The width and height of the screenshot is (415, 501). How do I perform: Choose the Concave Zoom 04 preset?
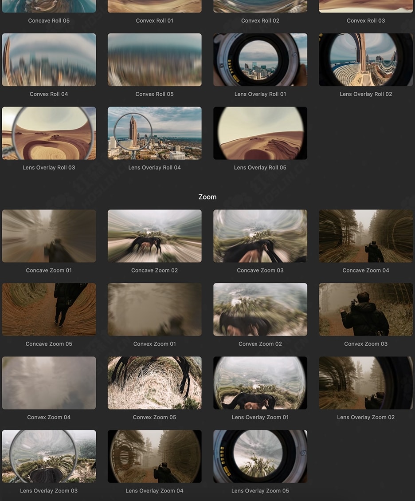(366, 236)
